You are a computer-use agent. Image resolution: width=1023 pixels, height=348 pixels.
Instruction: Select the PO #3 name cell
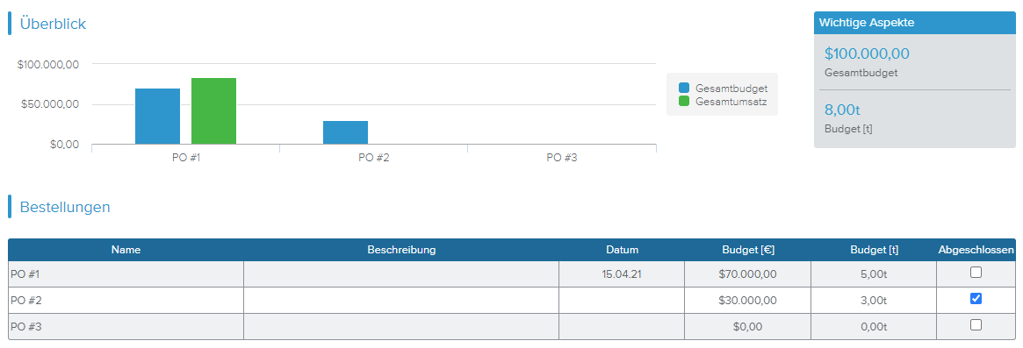coord(126,326)
